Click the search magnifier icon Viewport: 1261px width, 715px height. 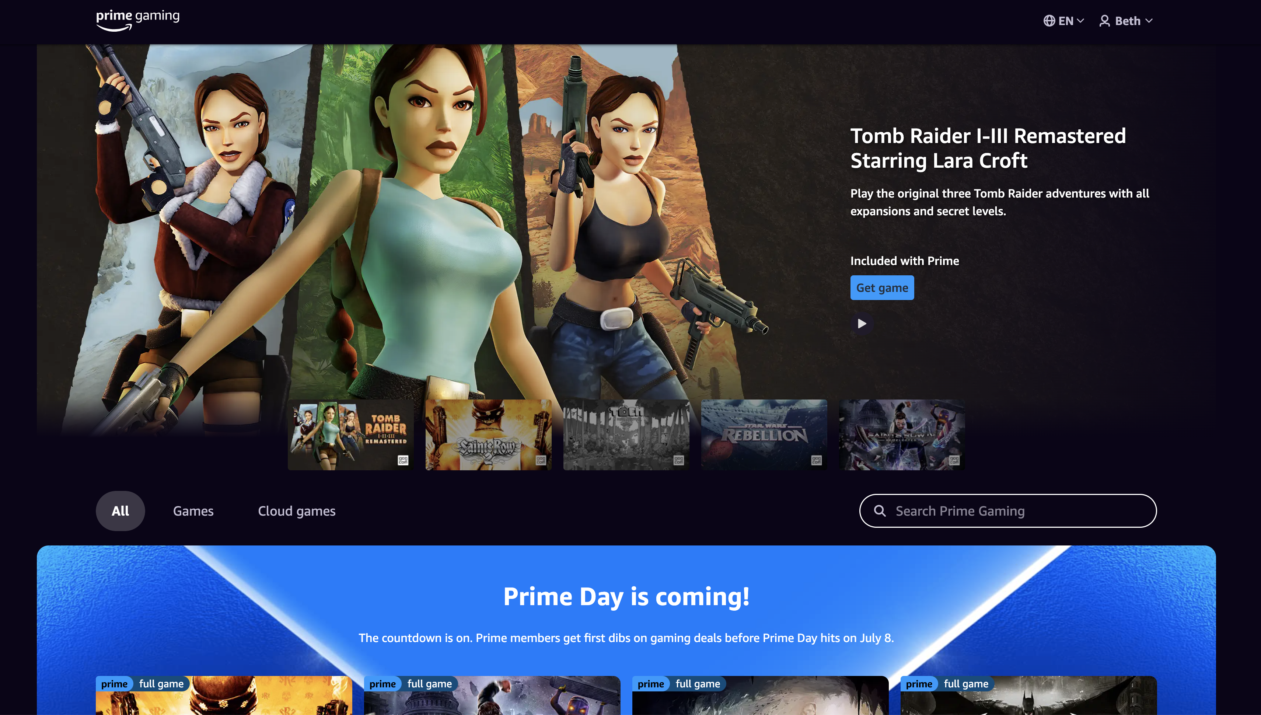coord(880,511)
